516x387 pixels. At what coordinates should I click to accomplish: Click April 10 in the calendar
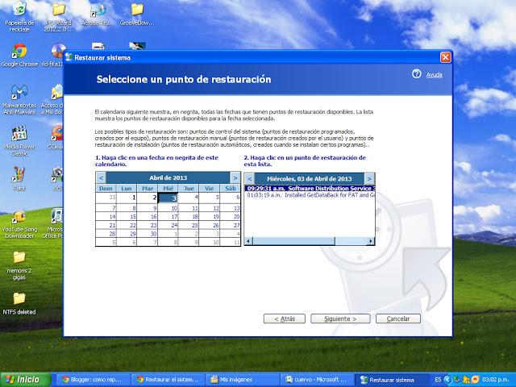click(169, 208)
